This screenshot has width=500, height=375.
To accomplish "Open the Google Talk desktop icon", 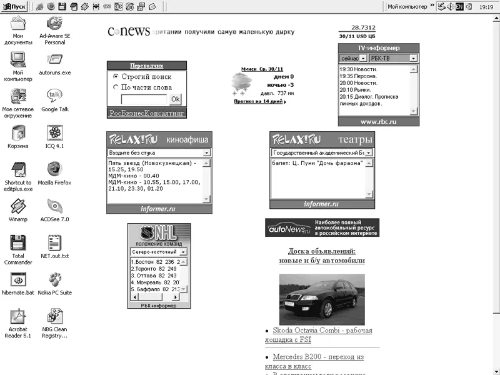I will point(54,96).
